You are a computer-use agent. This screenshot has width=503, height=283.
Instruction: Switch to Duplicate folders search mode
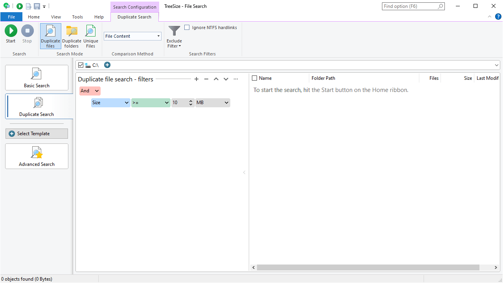point(72,36)
